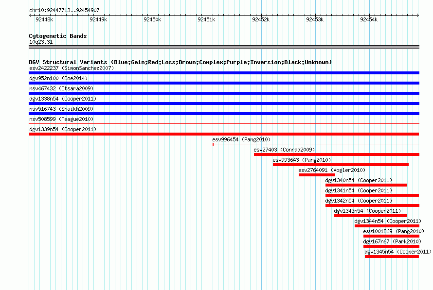
Task: Select the red bar under dgv167n67
Action: click(391, 246)
